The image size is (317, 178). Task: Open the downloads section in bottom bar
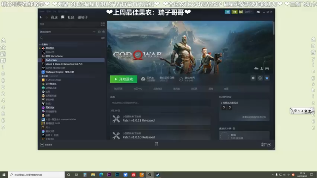click(157, 144)
